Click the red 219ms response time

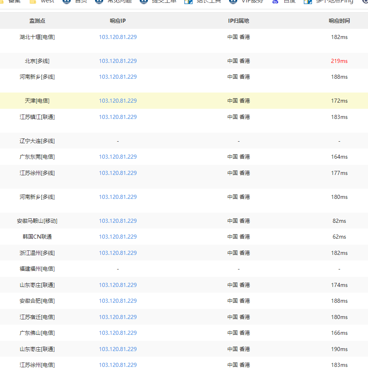click(339, 61)
